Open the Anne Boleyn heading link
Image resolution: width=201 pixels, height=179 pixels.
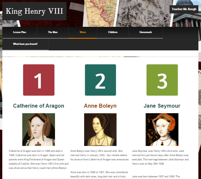tap(100, 106)
